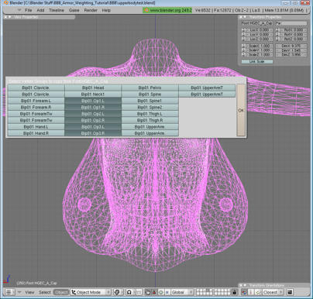
Task: Open the 3D view's Object menu
Action: (x=61, y=292)
